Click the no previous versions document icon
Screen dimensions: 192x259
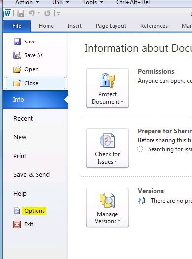tap(141, 201)
